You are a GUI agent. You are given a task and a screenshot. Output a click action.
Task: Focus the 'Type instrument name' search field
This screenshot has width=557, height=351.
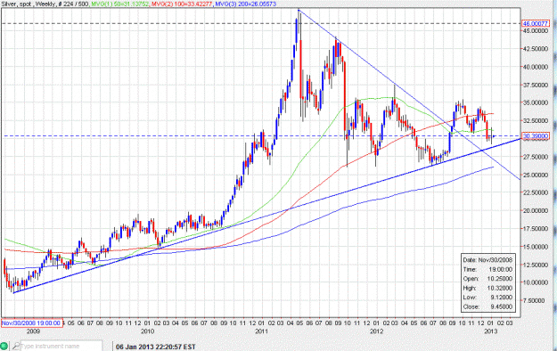coord(61,346)
